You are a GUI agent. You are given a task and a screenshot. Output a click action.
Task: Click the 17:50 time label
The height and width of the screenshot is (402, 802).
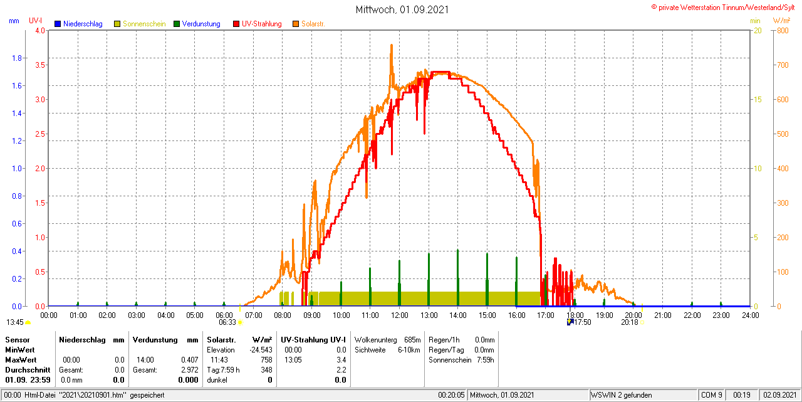(x=583, y=322)
